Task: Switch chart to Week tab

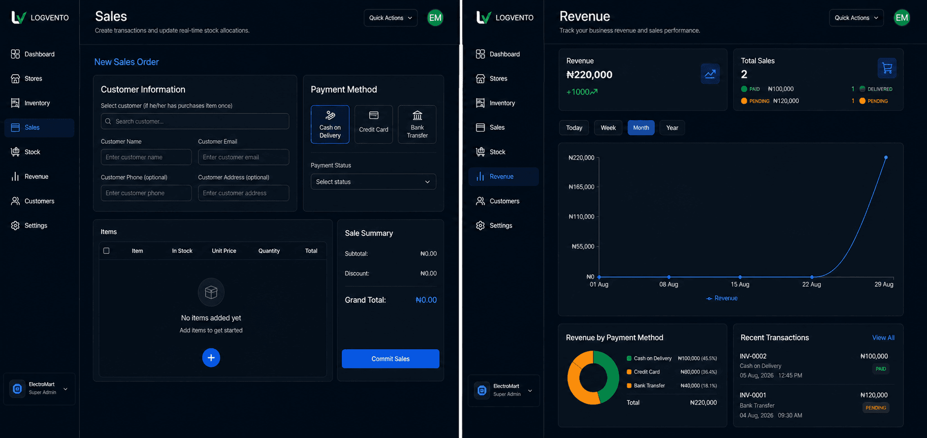Action: point(608,128)
